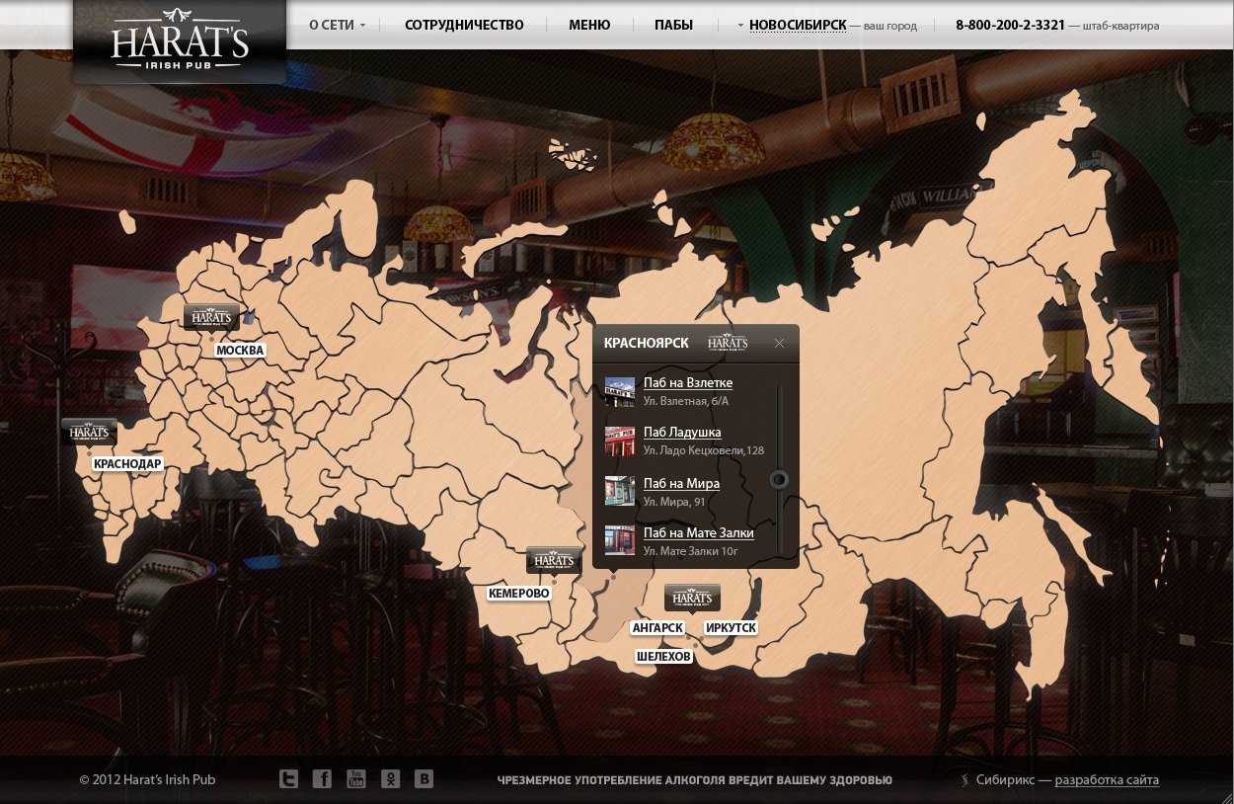Screen dimensions: 1234x804
Task: Expand the О сети dropdown menu
Action: coord(338,26)
